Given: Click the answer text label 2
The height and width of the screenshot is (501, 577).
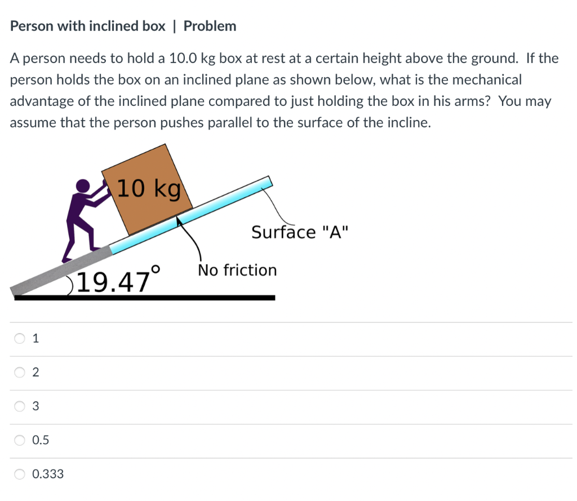Looking at the screenshot, I should [35, 372].
